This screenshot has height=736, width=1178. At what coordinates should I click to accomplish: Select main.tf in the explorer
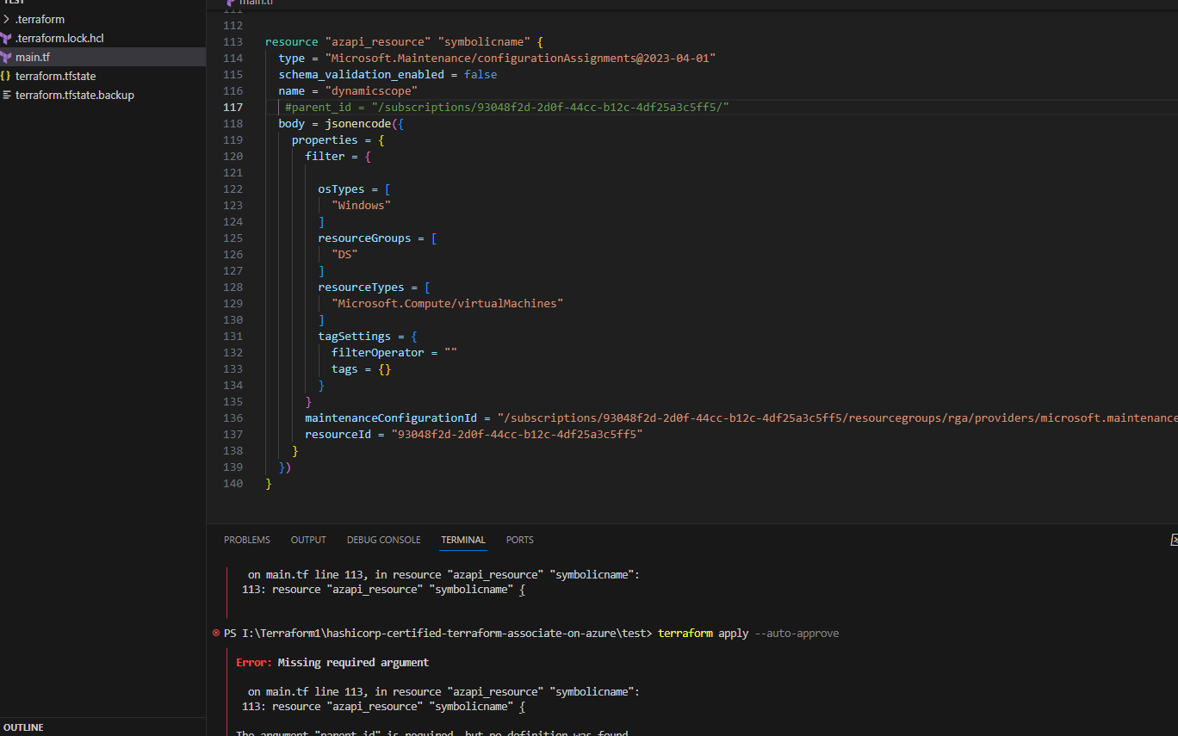103,57
